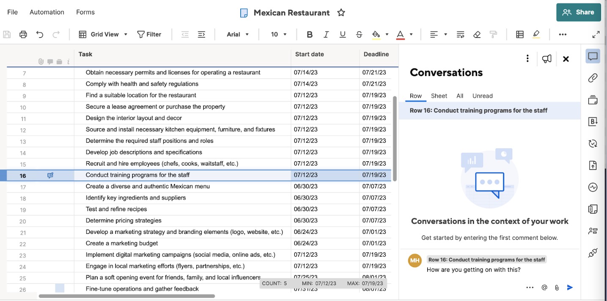Toggle italic formatting
Viewport: 607px width, 301px height.
click(326, 34)
